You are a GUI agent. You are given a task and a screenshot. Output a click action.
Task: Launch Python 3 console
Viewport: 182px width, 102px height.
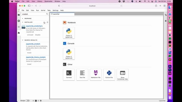coord(69,54)
